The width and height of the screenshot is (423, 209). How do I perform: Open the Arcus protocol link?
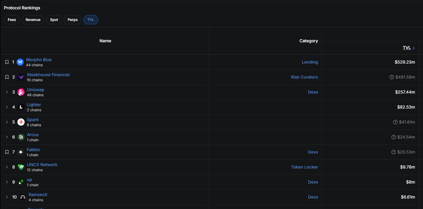pos(33,135)
